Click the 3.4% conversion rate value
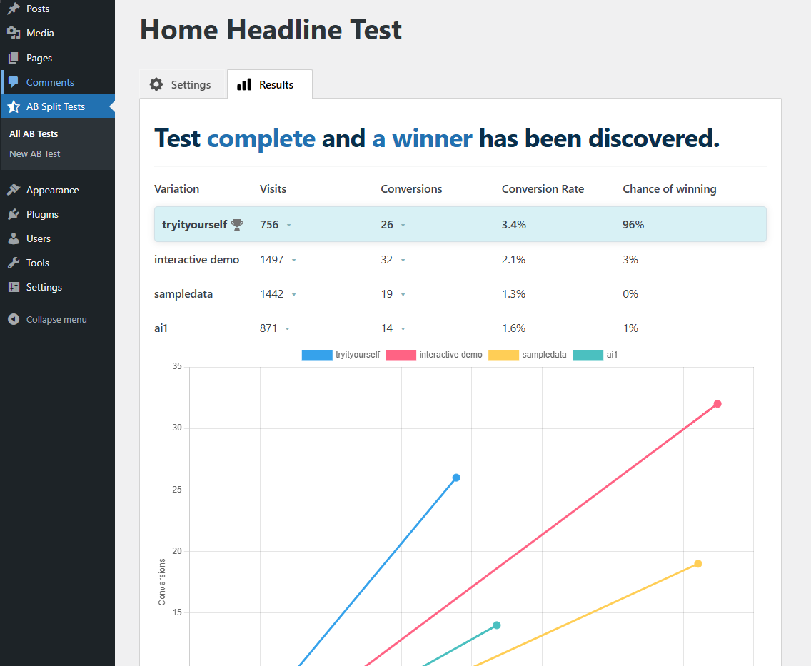 513,224
